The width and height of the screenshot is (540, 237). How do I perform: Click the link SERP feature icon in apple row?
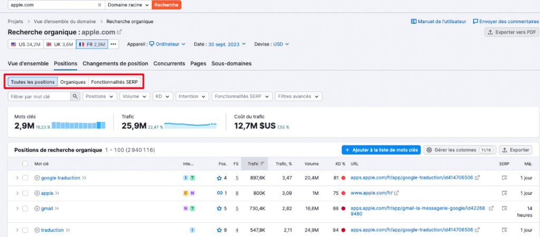coord(219,193)
